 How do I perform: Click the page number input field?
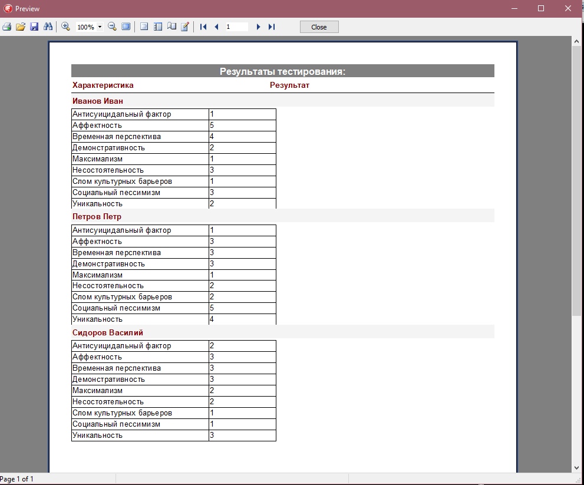[237, 27]
